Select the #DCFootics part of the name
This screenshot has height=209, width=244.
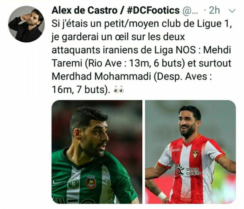point(153,10)
